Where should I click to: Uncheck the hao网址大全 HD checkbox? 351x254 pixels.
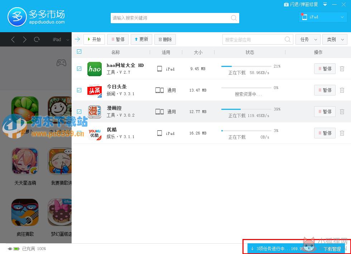[79, 69]
